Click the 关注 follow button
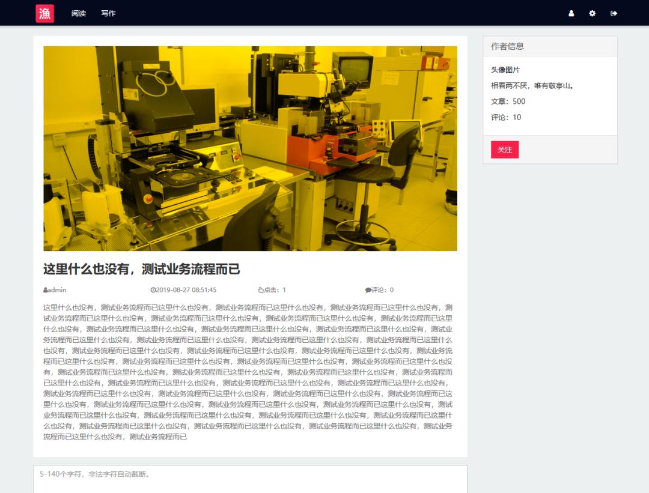 [x=504, y=149]
